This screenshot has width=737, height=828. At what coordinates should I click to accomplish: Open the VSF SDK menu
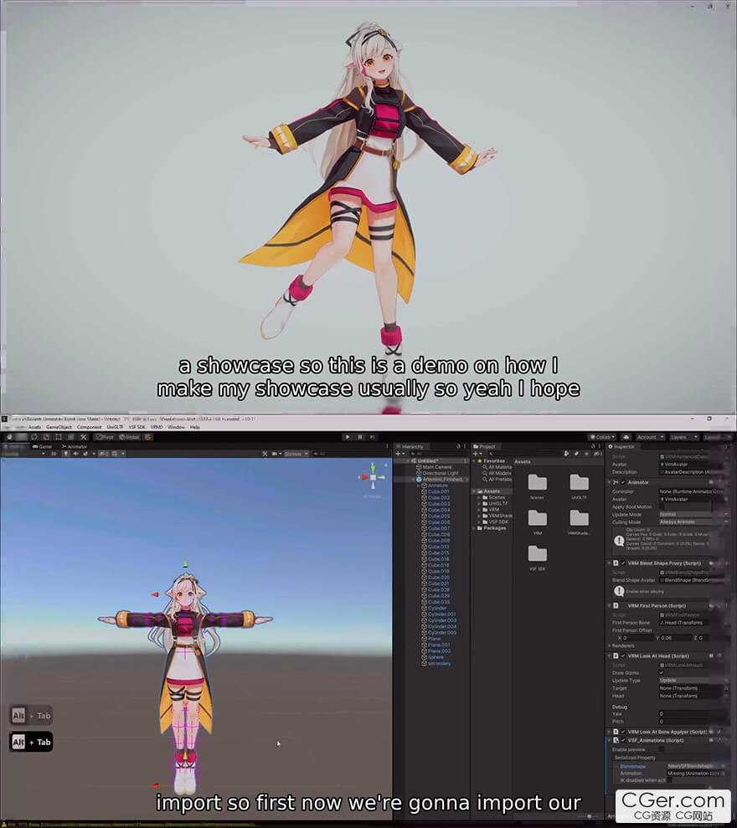pos(137,427)
